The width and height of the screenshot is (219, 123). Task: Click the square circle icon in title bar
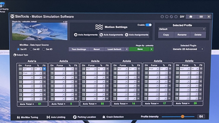167,17
